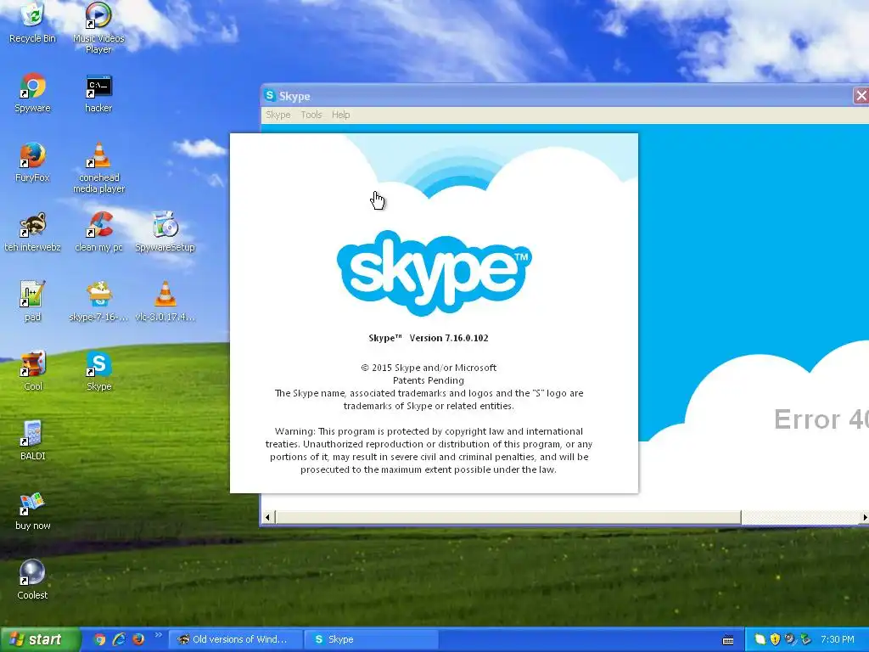Click the security shield tray icon
Viewport: 869px width, 652px height.
pos(775,639)
